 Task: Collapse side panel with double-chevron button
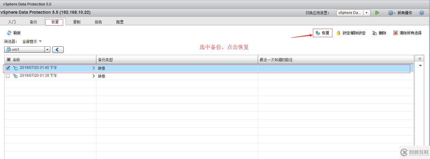coord(420,58)
